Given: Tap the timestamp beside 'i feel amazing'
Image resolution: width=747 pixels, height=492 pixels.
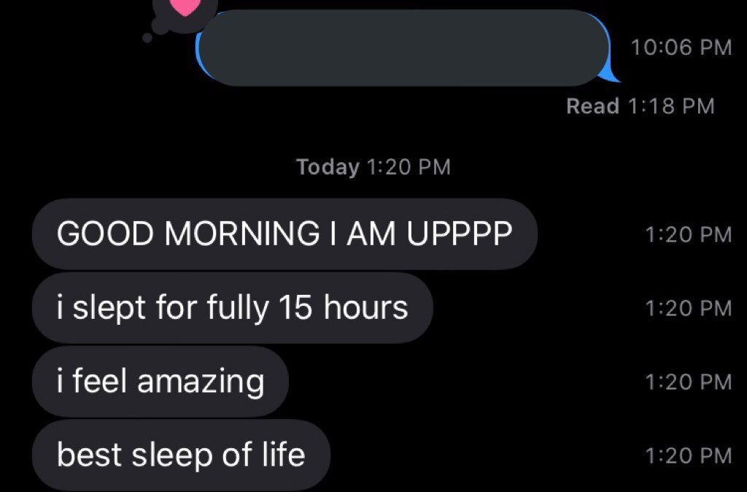Looking at the screenshot, I should (689, 382).
